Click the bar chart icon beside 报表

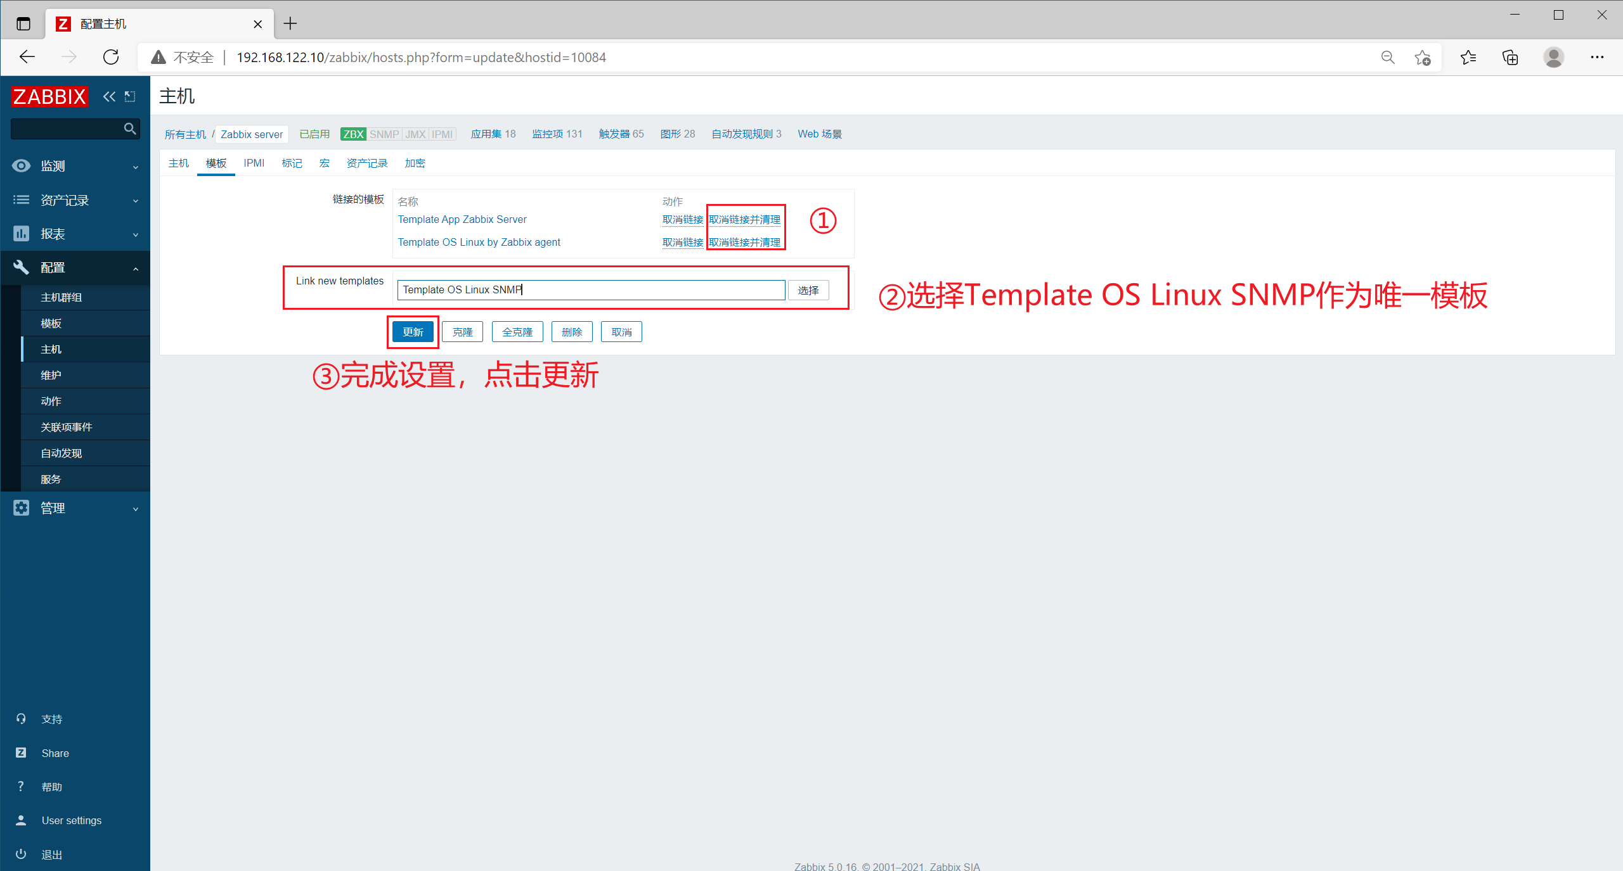[x=21, y=233]
